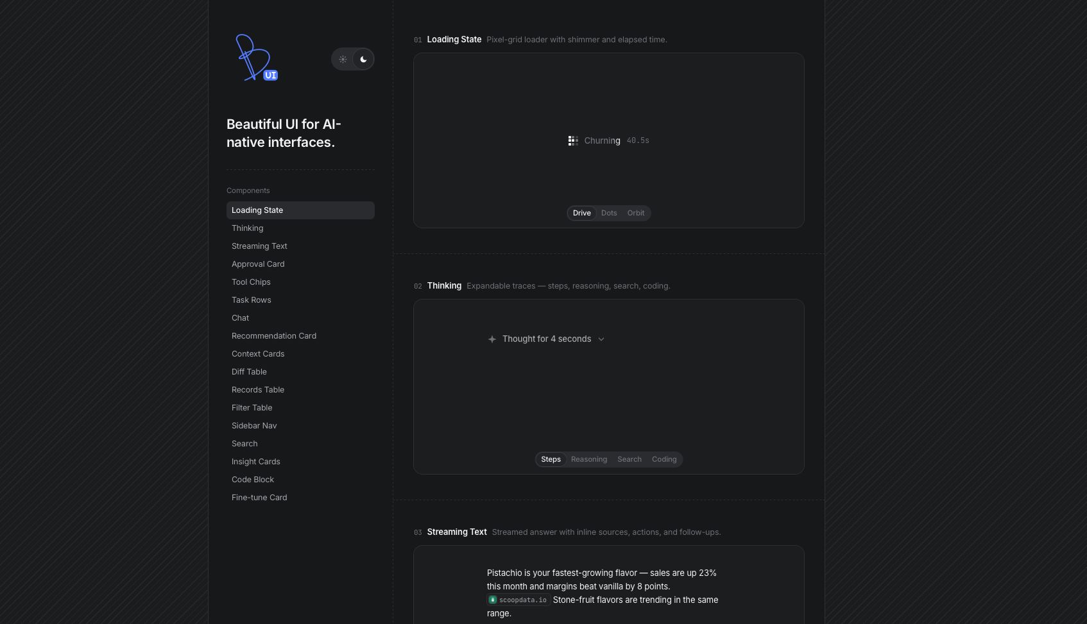Expand the Thought for 4 seconds chevron
Screen dimensions: 1087x624
[x=601, y=339]
